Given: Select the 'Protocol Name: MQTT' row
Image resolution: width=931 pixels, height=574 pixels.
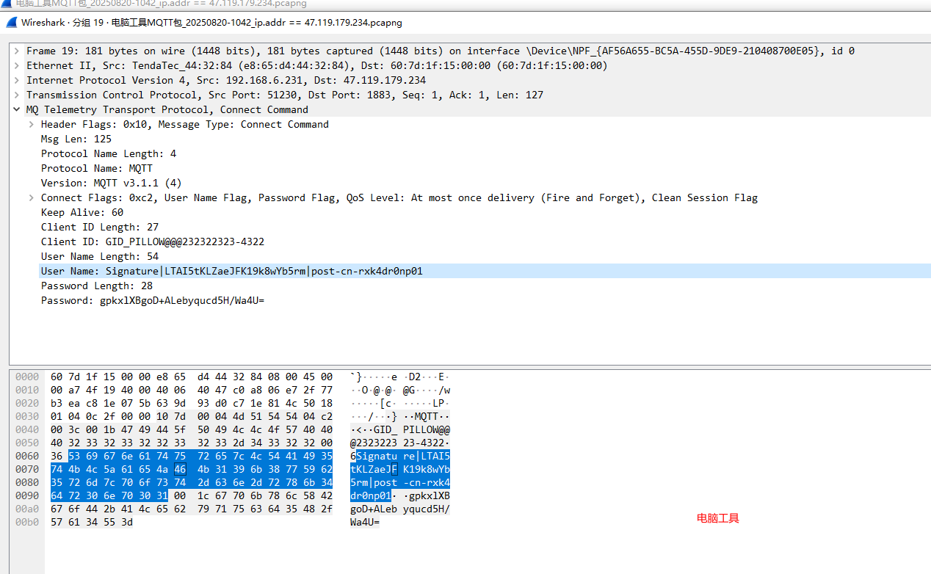Looking at the screenshot, I should 97,169.
